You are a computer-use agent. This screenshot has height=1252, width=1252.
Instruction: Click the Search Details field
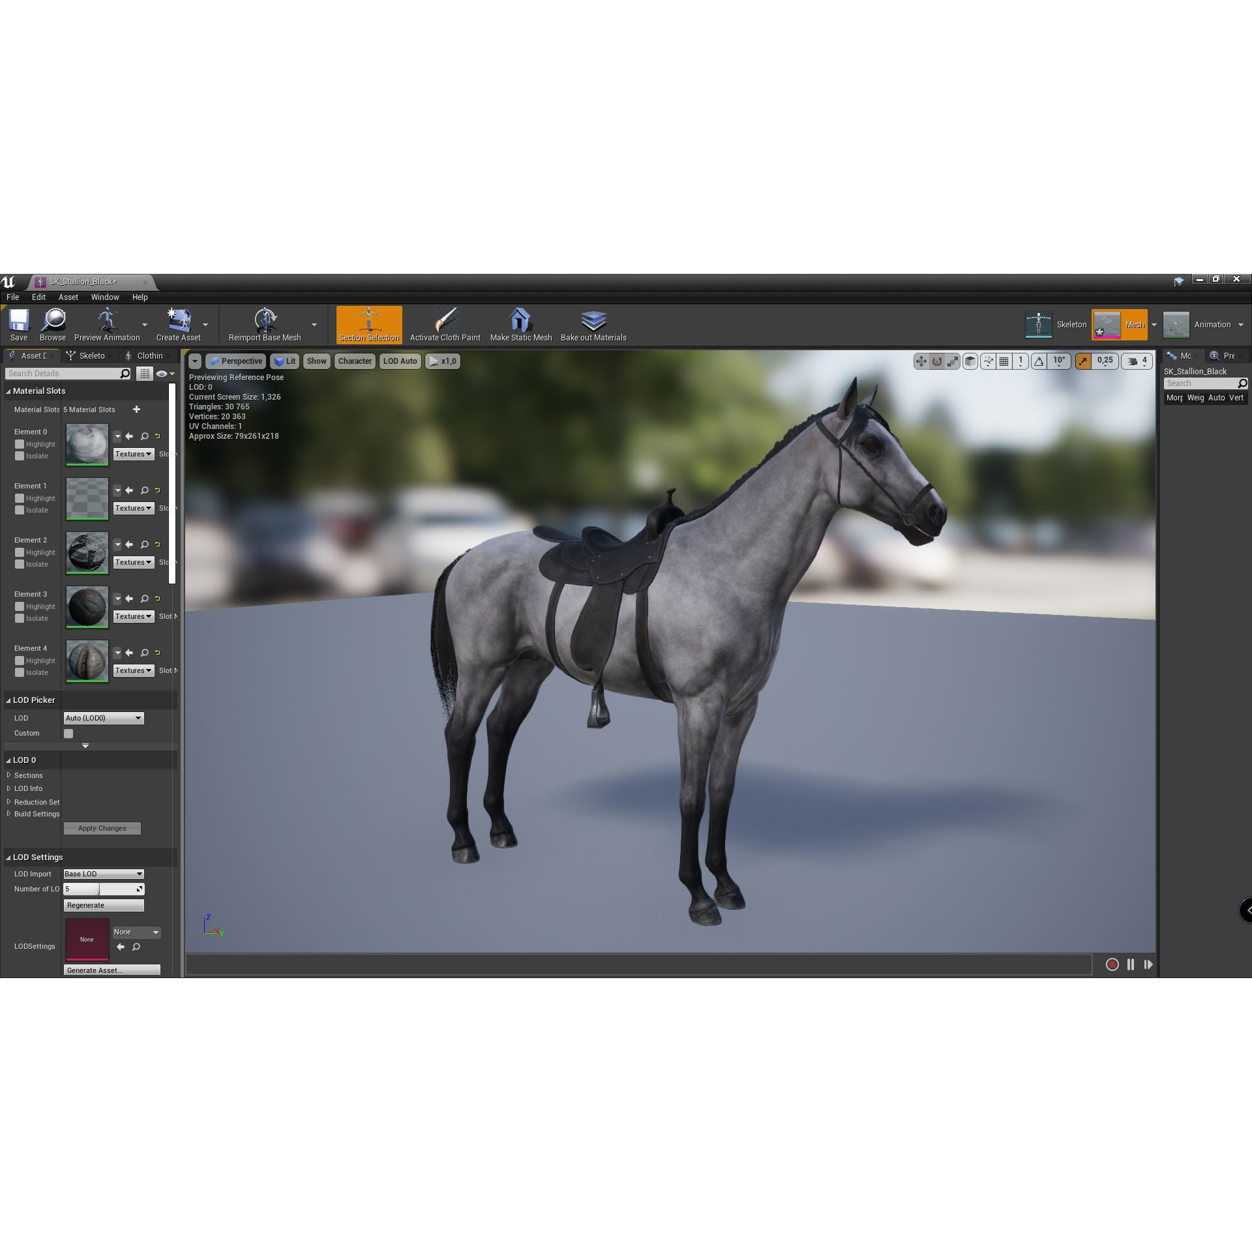pyautogui.click(x=62, y=373)
